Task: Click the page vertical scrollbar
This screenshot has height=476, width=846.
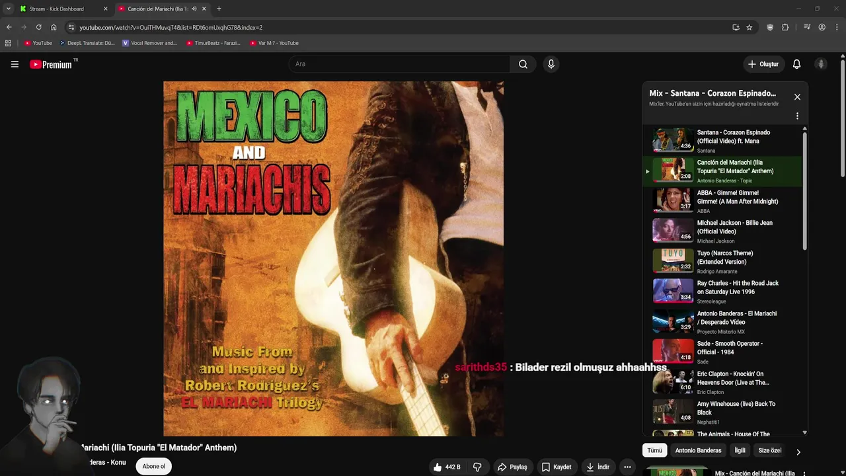Action: coord(843,119)
